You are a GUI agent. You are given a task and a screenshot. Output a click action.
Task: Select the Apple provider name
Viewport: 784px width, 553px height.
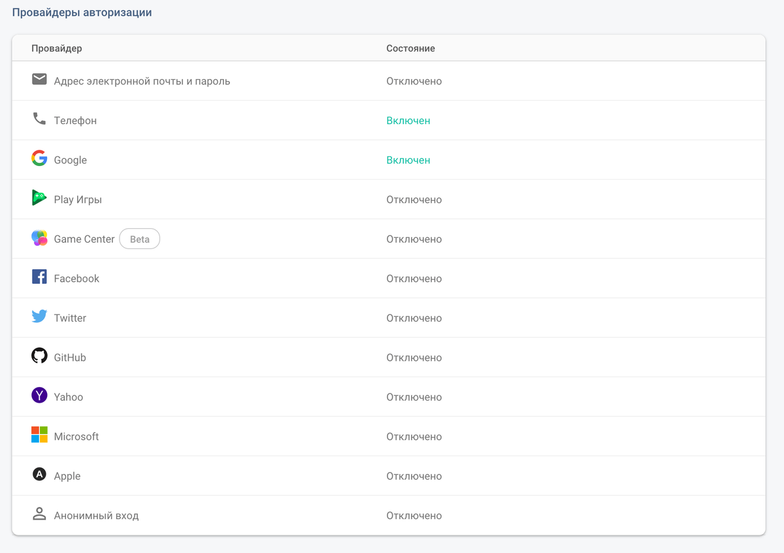67,477
